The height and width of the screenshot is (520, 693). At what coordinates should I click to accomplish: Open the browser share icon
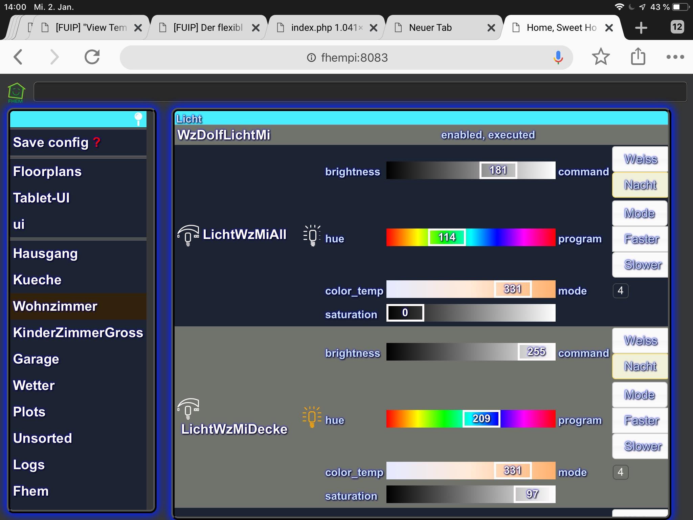(638, 57)
